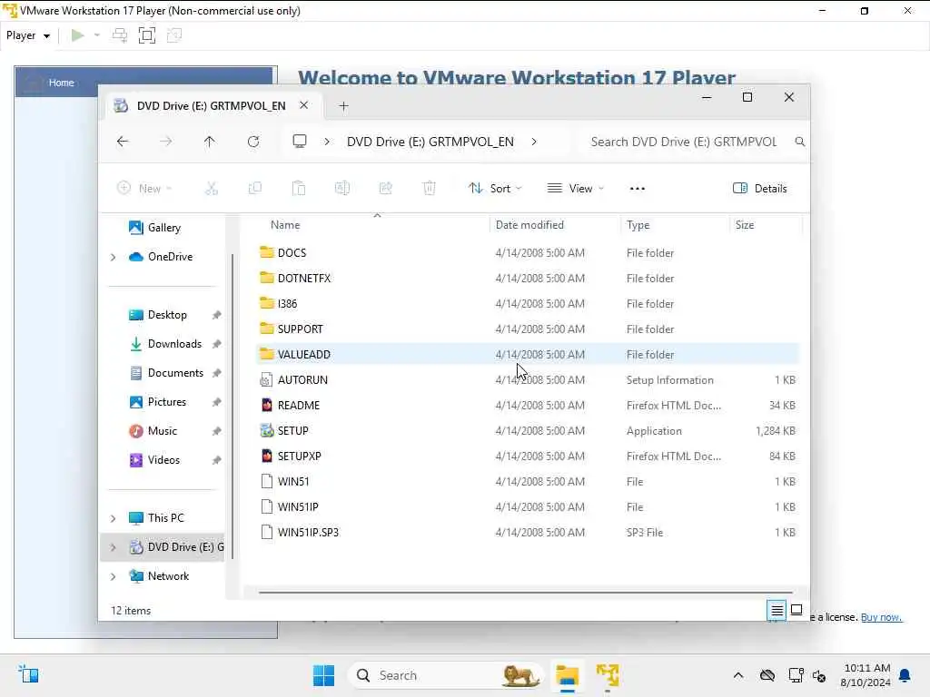Toggle the Details pane button
930x697 pixels.
(x=760, y=189)
